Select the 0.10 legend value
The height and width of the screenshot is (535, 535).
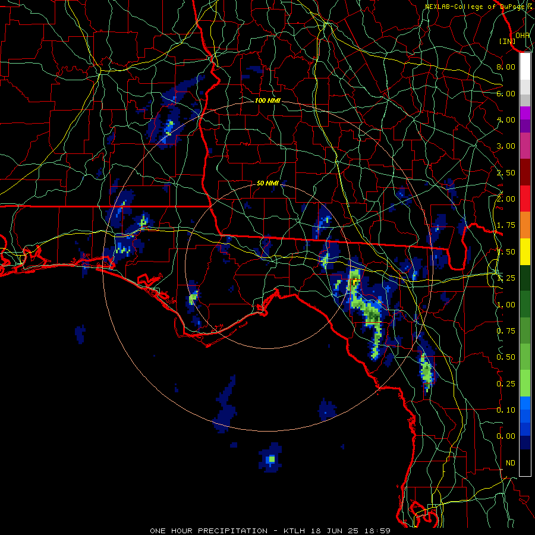[506, 410]
